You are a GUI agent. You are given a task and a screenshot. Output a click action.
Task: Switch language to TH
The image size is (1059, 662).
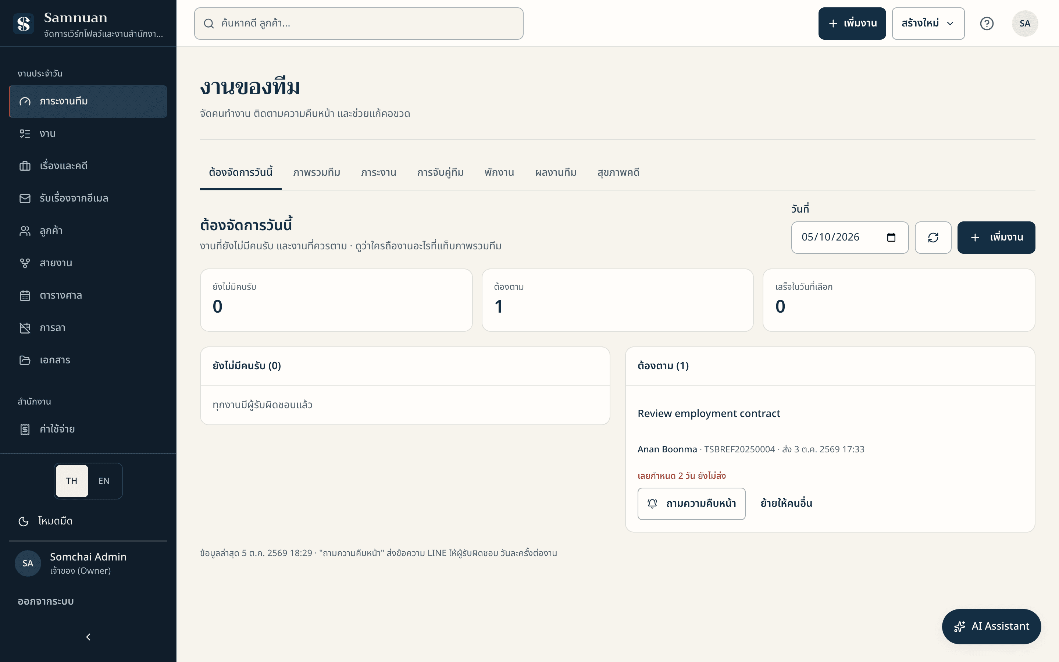[x=72, y=481]
